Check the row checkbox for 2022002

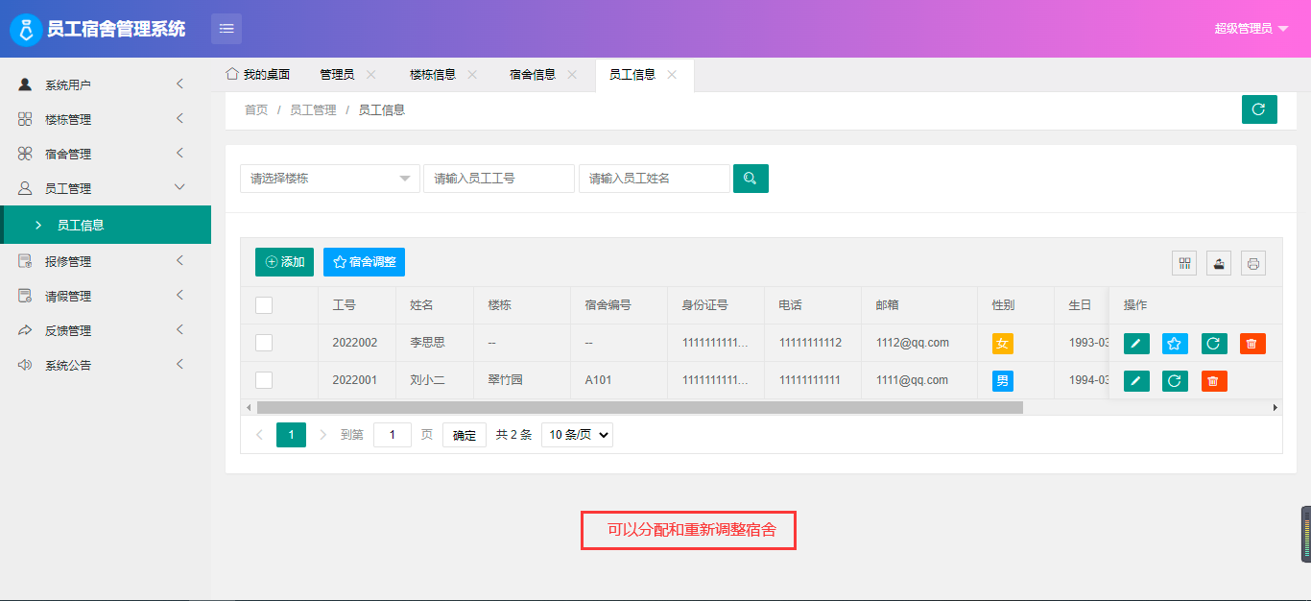click(264, 343)
